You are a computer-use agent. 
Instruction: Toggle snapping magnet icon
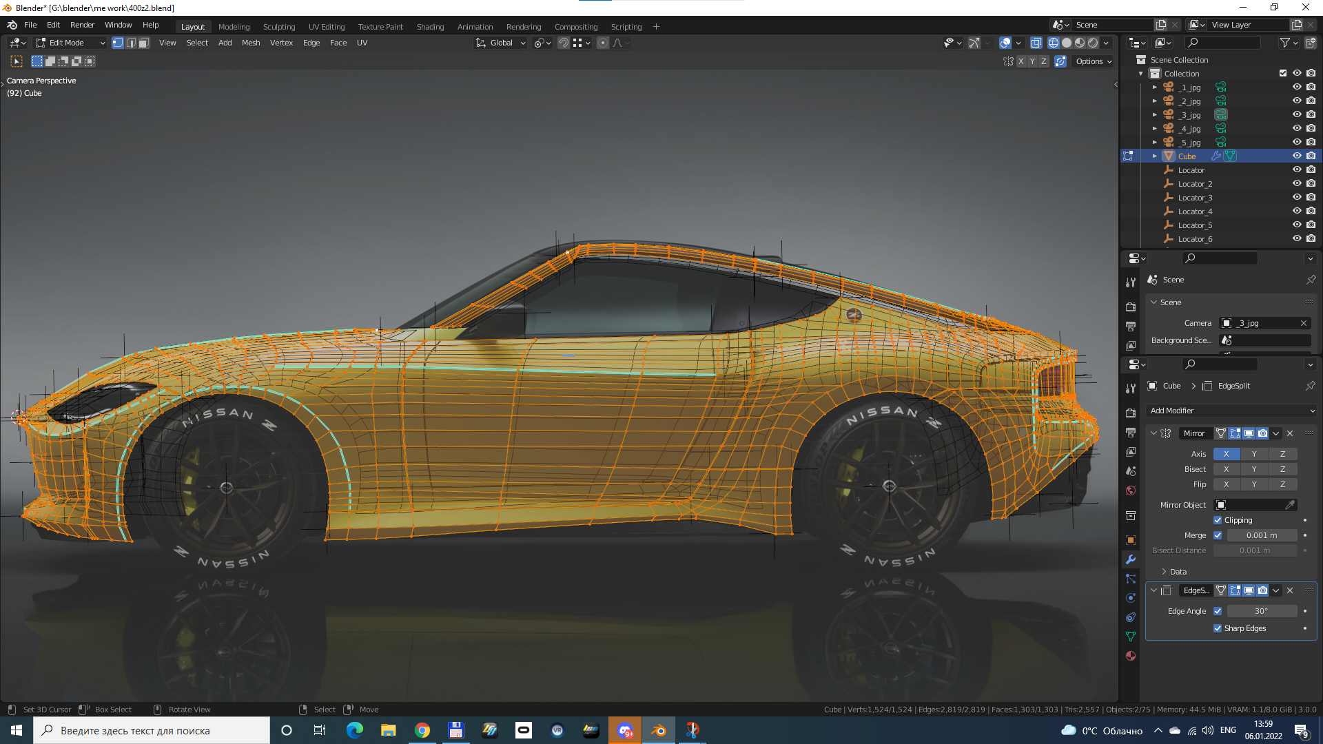563,43
